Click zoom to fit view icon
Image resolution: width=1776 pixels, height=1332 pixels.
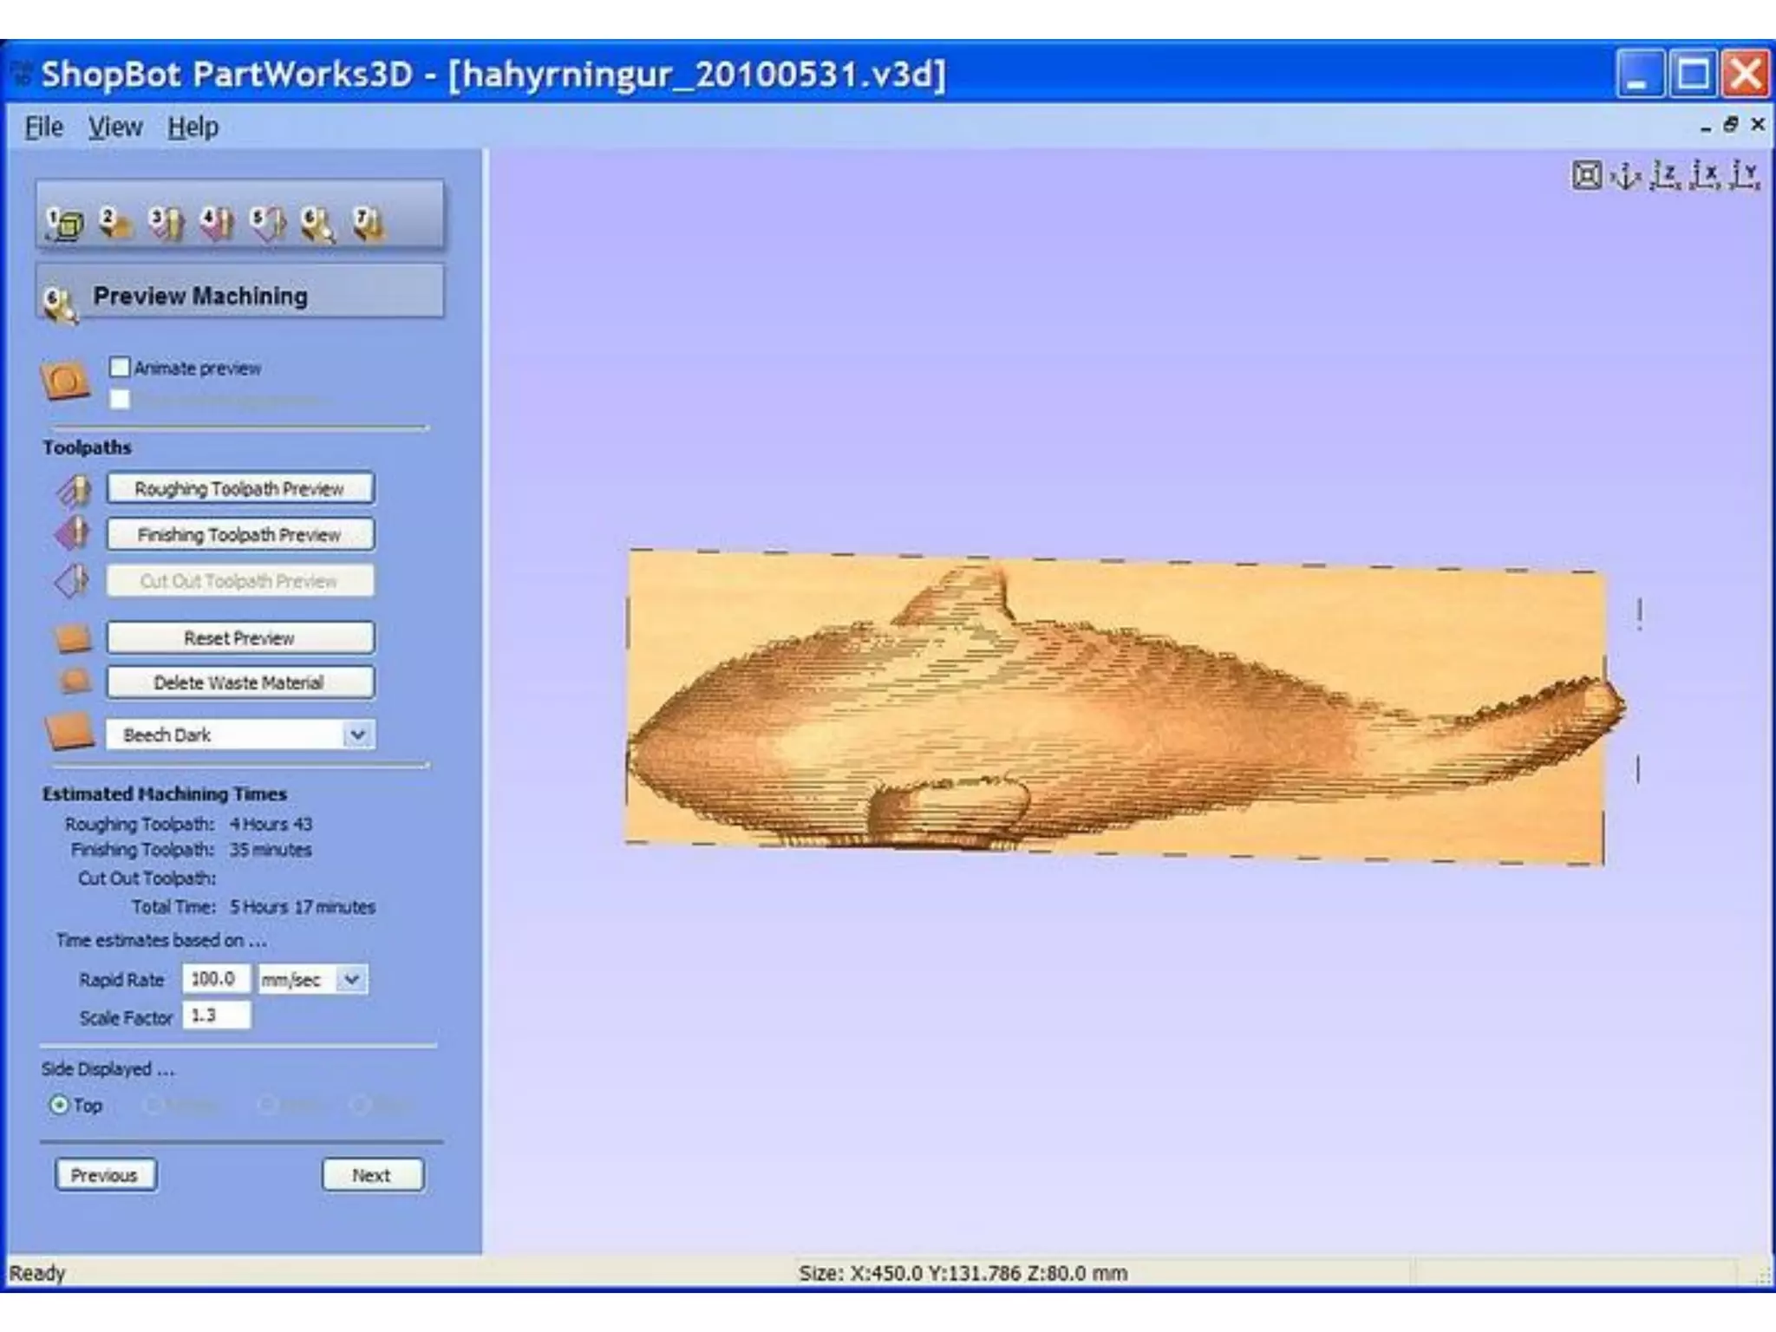click(x=1586, y=176)
